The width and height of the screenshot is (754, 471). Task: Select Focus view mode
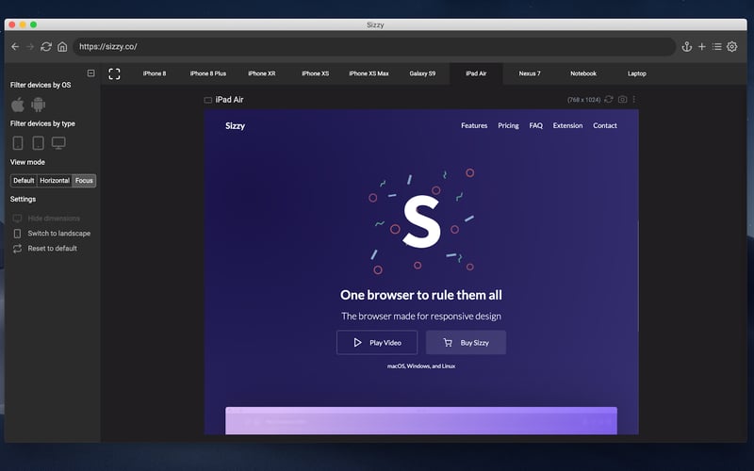pyautogui.click(x=84, y=181)
